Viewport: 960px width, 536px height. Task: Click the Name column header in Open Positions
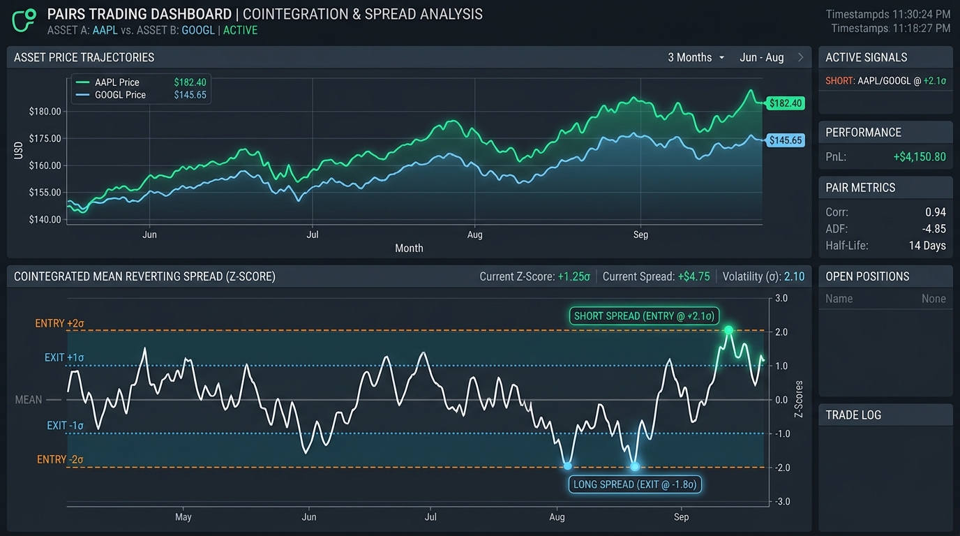coord(839,299)
